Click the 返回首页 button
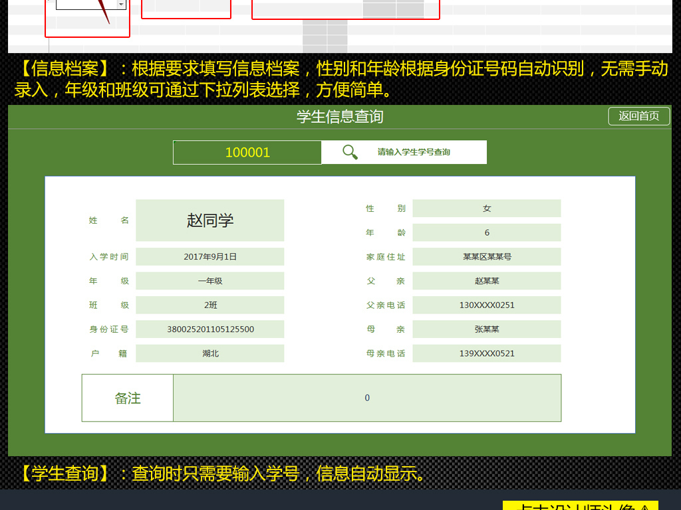The image size is (681, 510). point(638,116)
